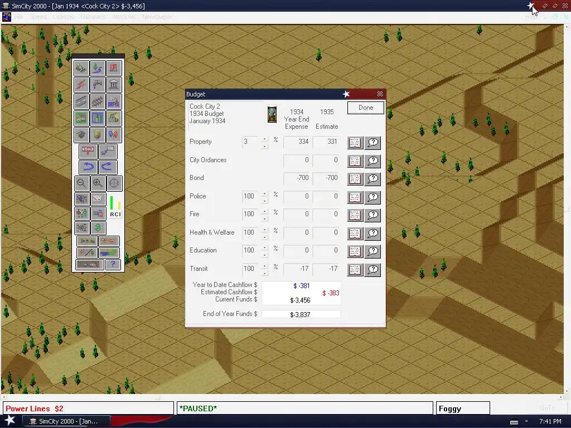Open the City Industry window
Viewport: 571px width, 428px height.
(x=98, y=213)
